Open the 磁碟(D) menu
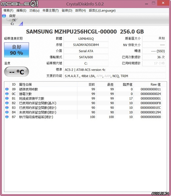 (x=67, y=10)
